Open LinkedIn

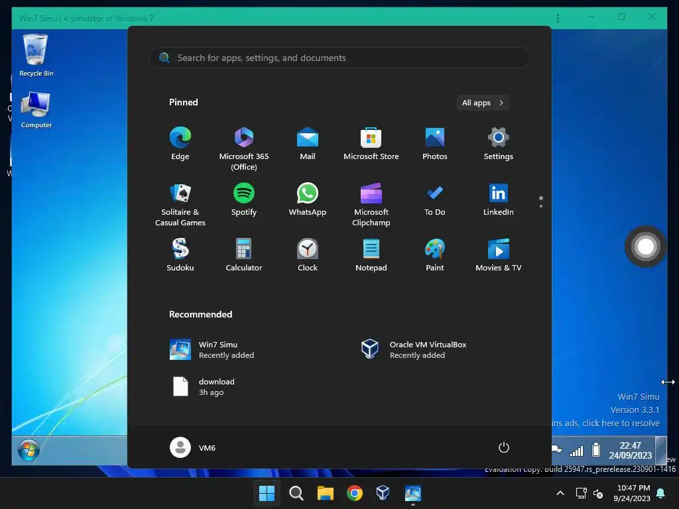pyautogui.click(x=499, y=199)
